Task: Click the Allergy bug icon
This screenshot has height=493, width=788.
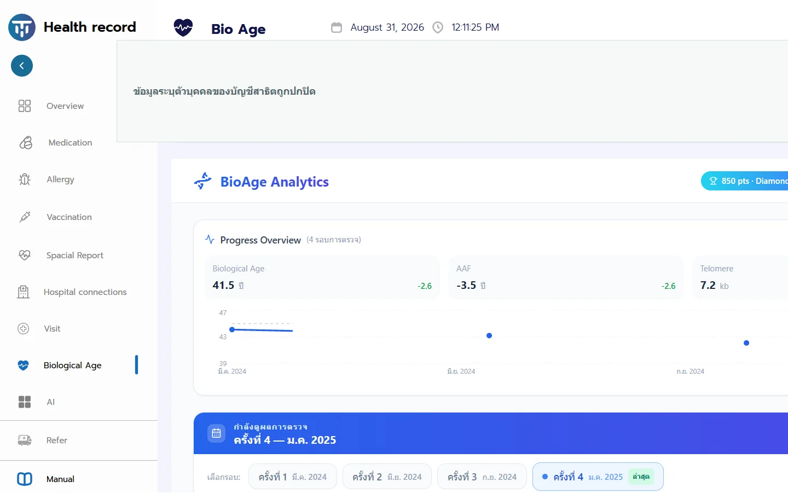Action: click(x=25, y=179)
